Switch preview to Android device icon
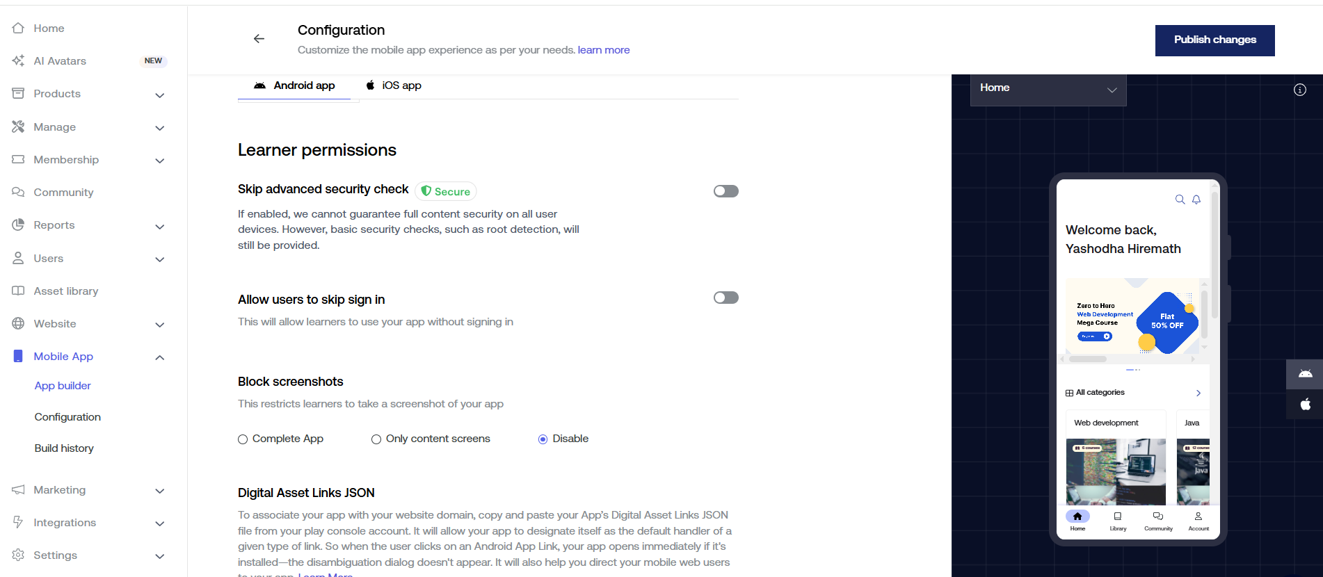 pyautogui.click(x=1305, y=374)
